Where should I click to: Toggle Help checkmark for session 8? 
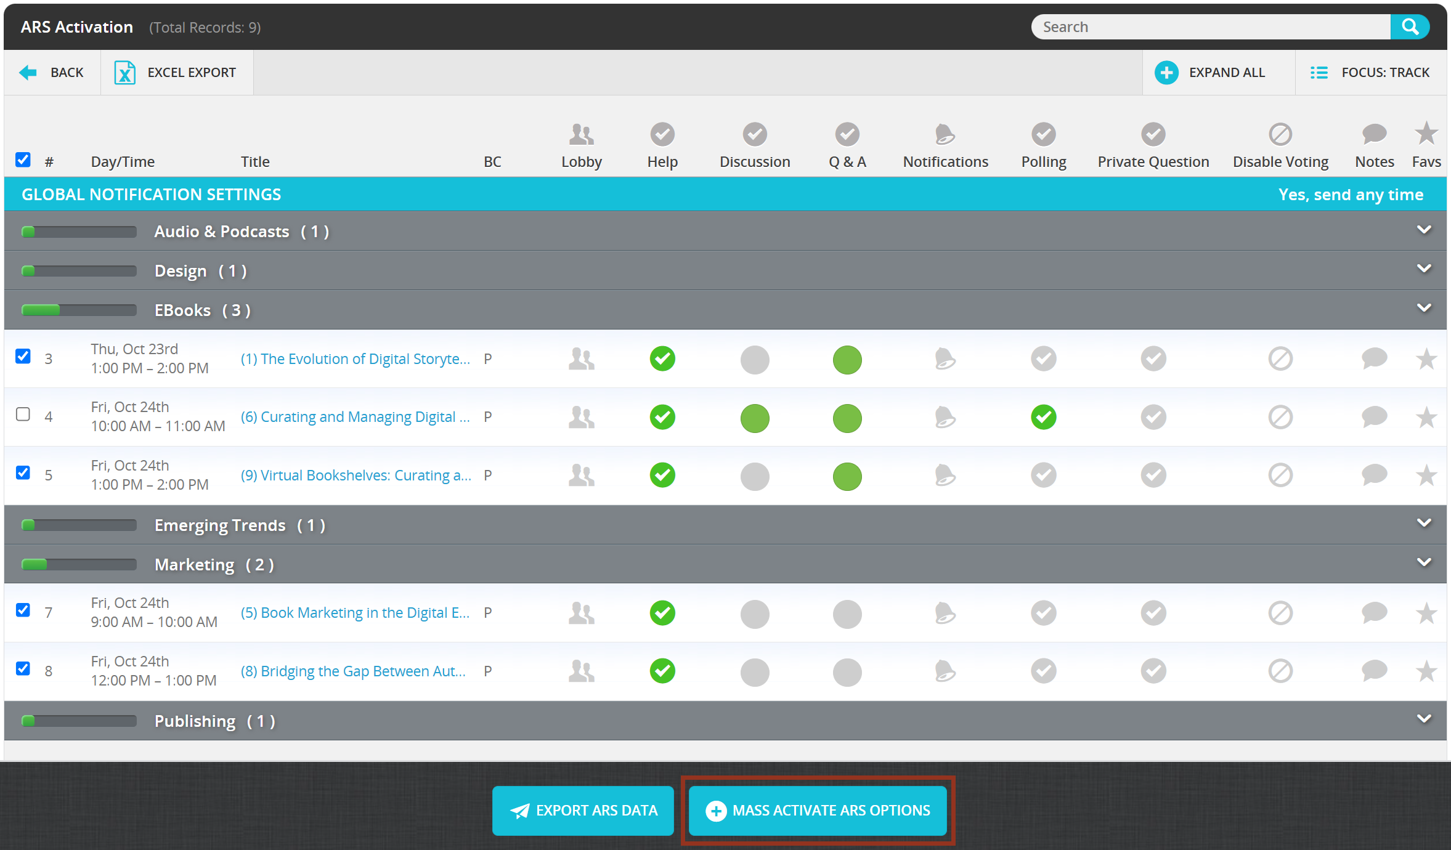[662, 671]
